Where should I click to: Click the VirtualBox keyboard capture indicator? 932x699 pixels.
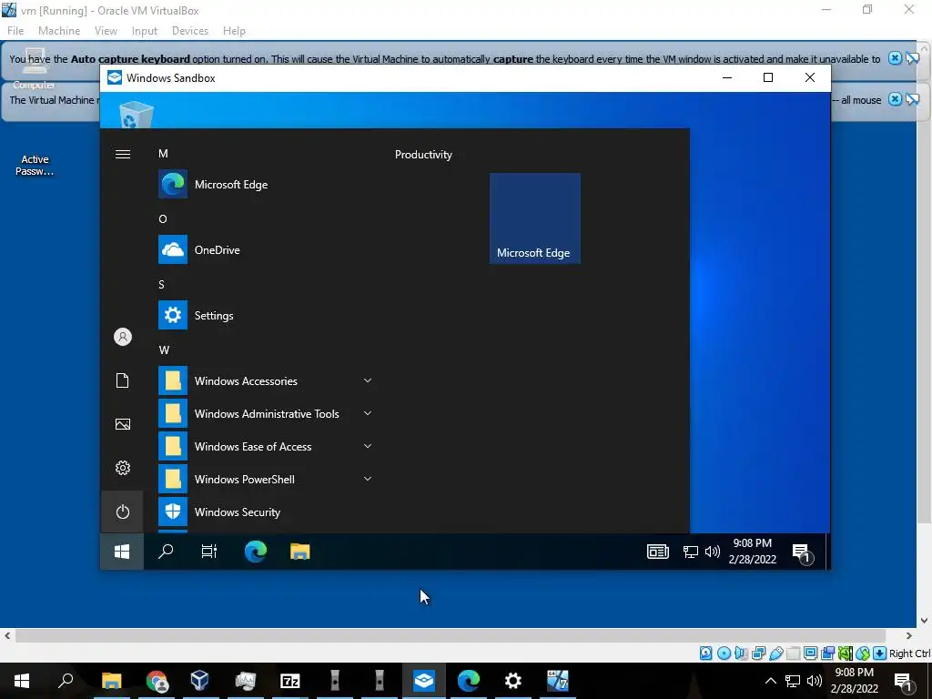[880, 653]
